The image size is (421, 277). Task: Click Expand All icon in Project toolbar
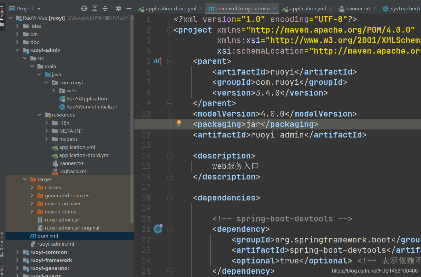click(95, 8)
